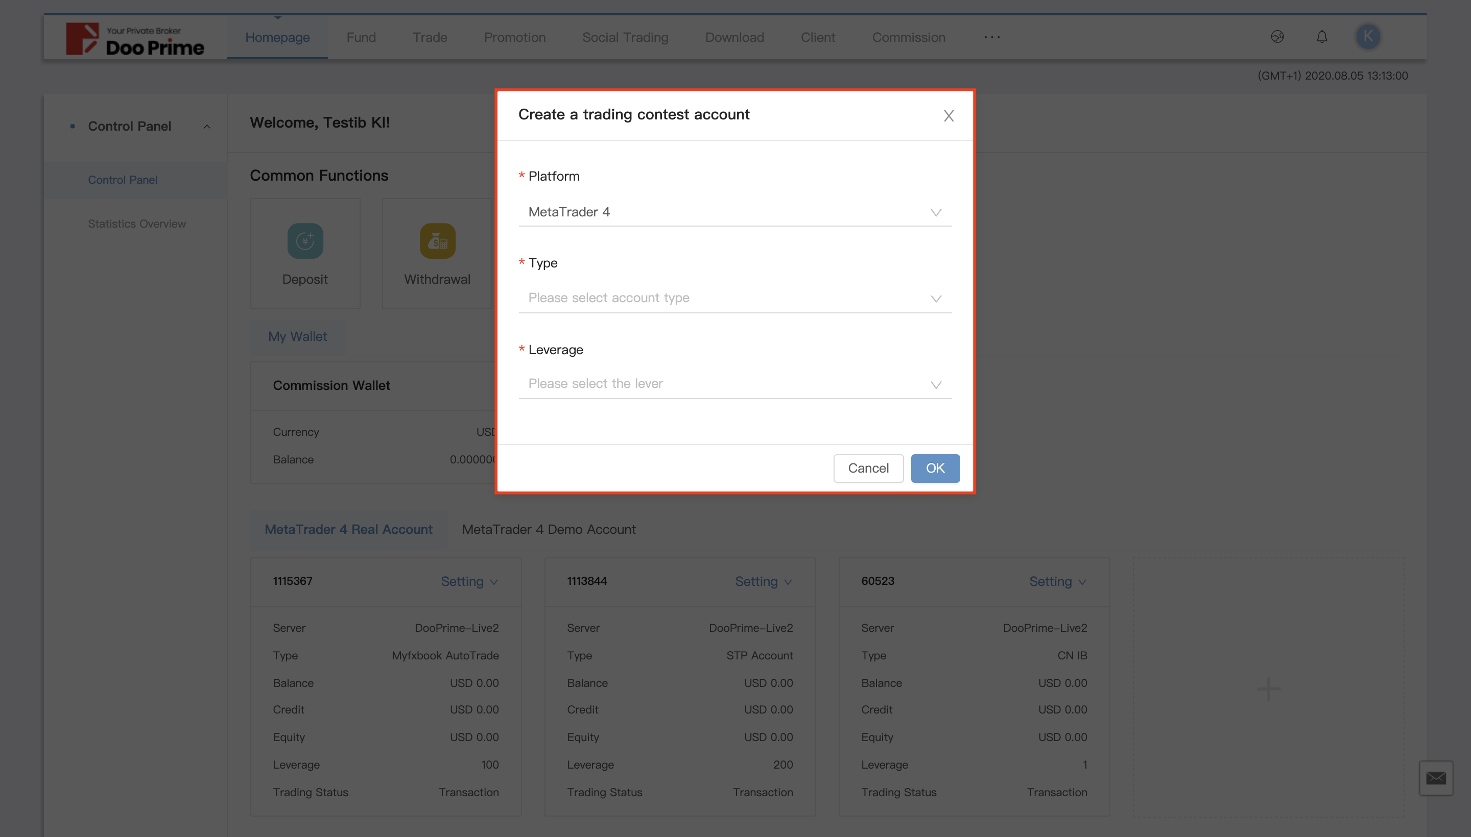The height and width of the screenshot is (837, 1471).
Task: Click the Cancel button to dismiss
Action: [x=868, y=467]
